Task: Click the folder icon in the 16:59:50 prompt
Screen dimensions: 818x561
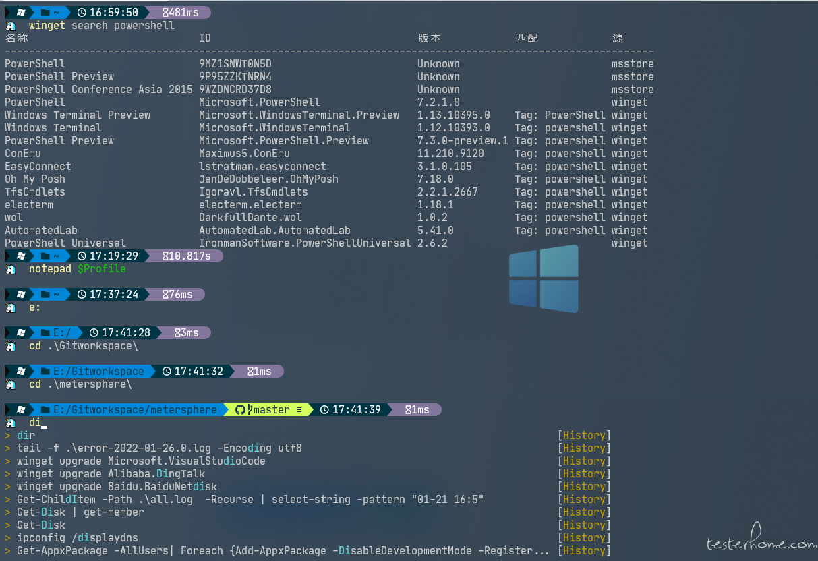Action: 45,12
